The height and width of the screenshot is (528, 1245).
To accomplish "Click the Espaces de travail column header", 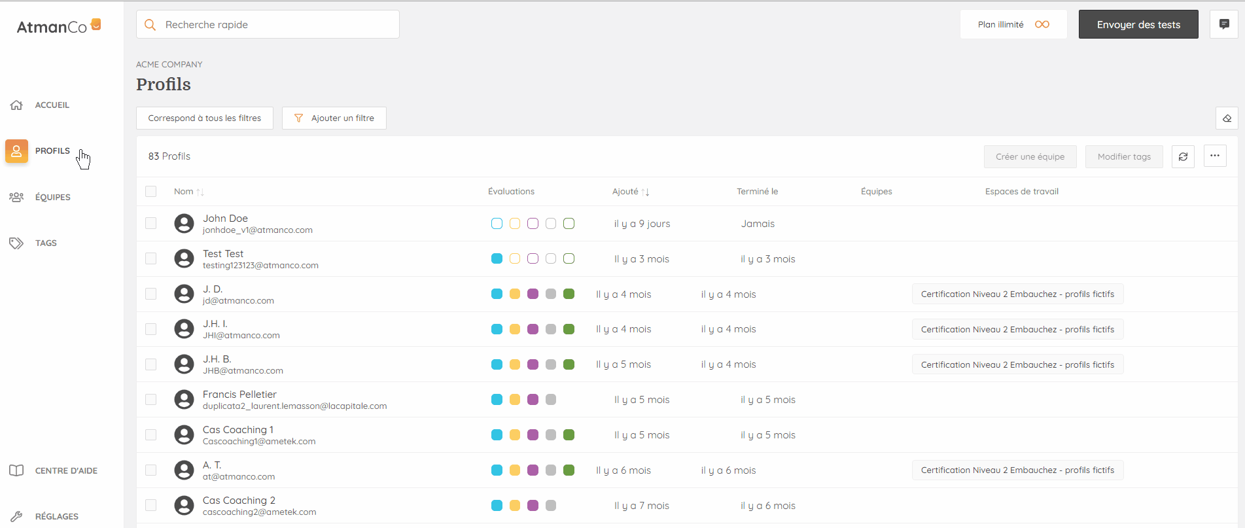I will coord(1022,191).
